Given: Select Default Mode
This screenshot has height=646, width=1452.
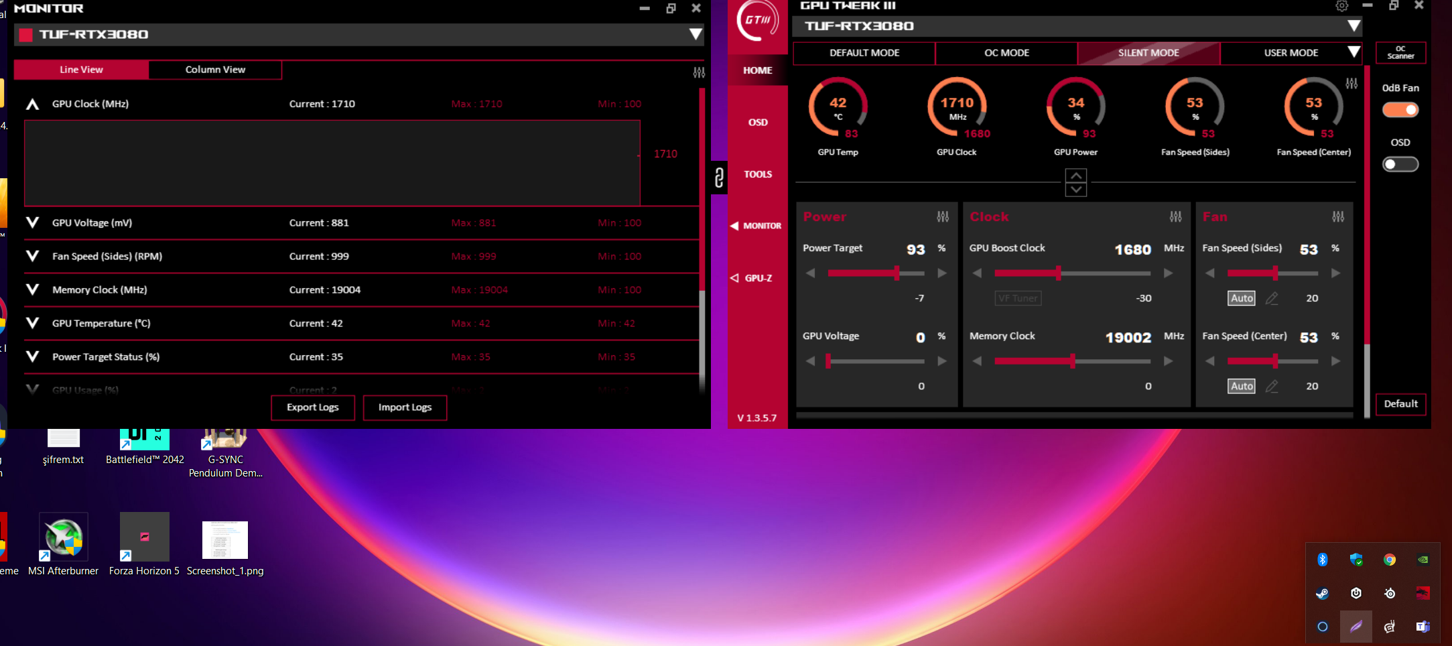Looking at the screenshot, I should pyautogui.click(x=864, y=53).
